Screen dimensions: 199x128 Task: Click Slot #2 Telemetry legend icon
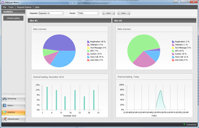173,45
